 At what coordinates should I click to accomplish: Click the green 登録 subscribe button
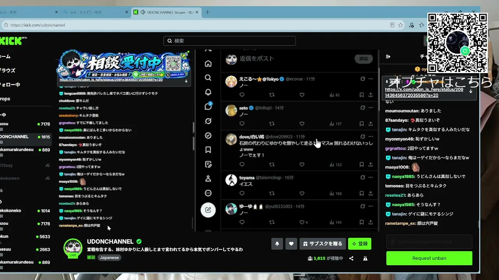360,244
